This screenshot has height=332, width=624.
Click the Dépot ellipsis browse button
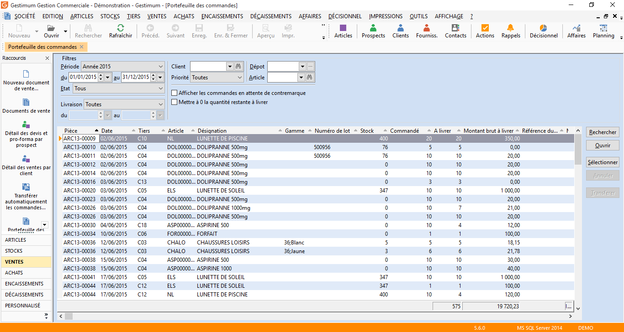point(311,67)
